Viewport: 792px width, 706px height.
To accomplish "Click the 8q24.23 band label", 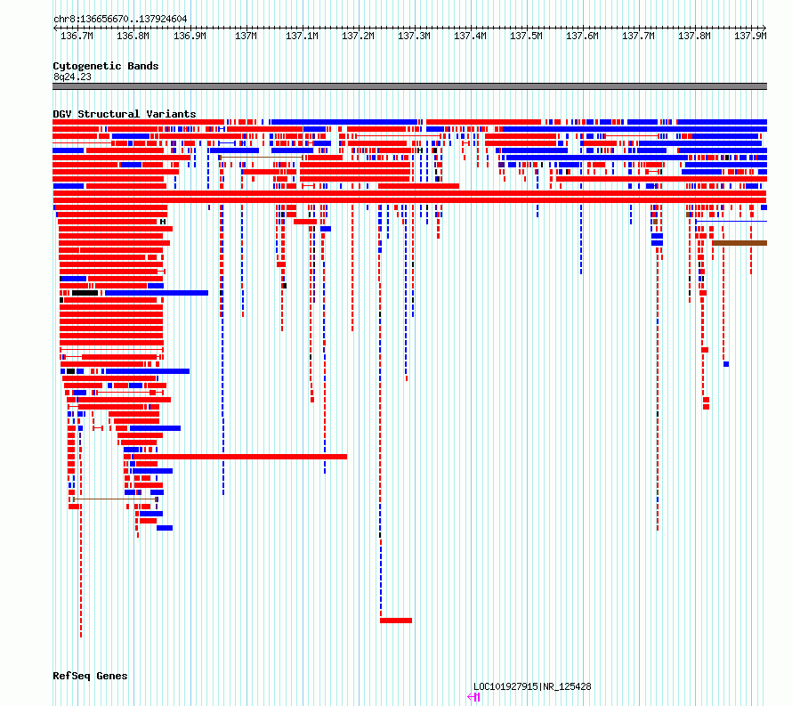I will [72, 77].
